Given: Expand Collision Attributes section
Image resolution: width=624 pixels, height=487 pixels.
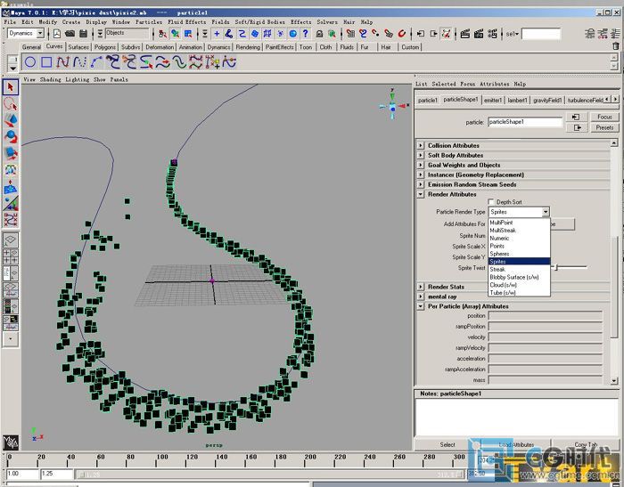Looking at the screenshot, I should coord(421,145).
